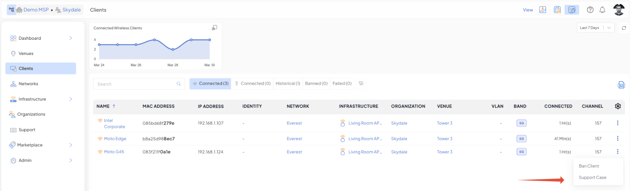Sort by the NAME column header
The height and width of the screenshot is (191, 630).
(103, 106)
